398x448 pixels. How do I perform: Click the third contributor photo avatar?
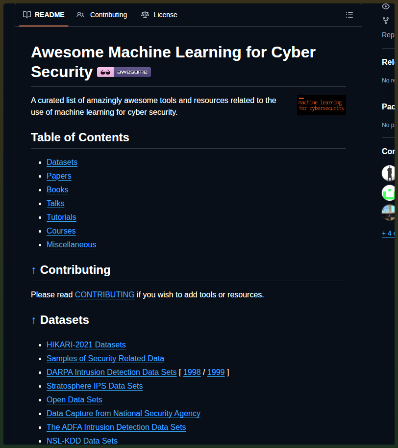pos(388,212)
